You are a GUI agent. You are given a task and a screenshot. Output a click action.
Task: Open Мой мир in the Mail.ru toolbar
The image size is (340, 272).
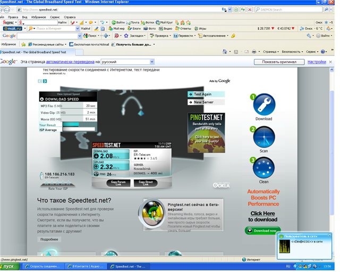[x=117, y=28]
